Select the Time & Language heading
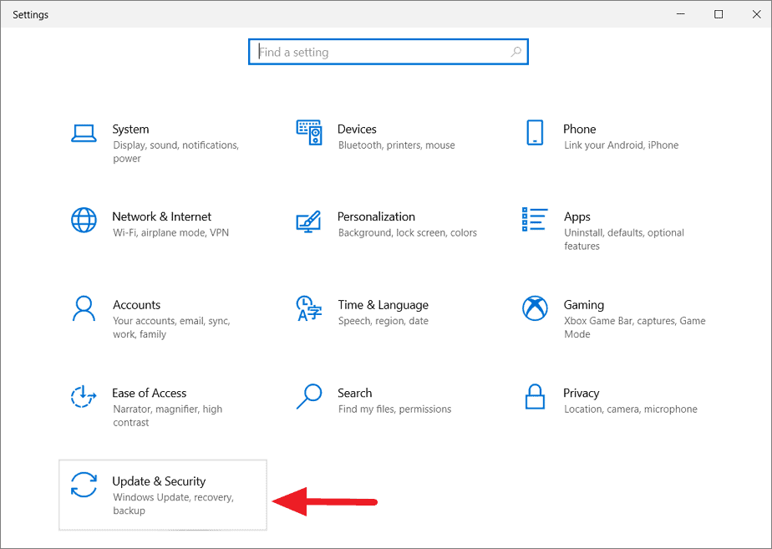Viewport: 772px width, 549px height. coord(383,305)
